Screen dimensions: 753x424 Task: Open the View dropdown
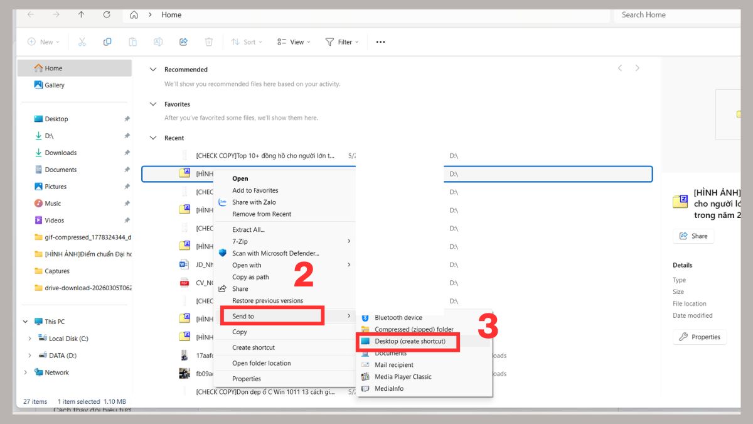click(x=294, y=42)
